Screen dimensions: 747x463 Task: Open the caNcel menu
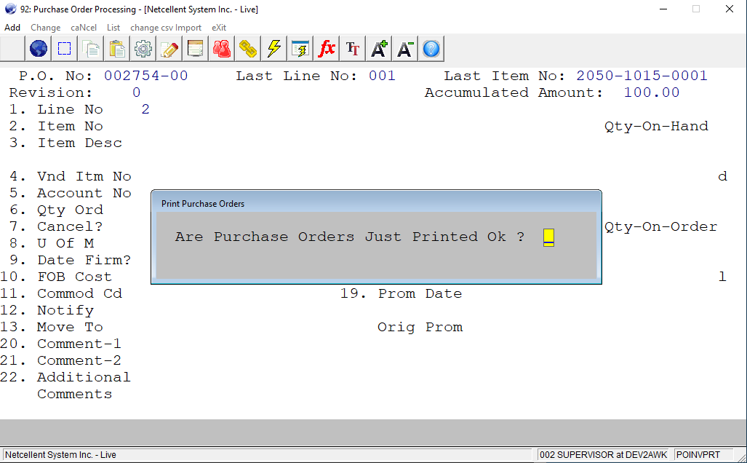(84, 28)
